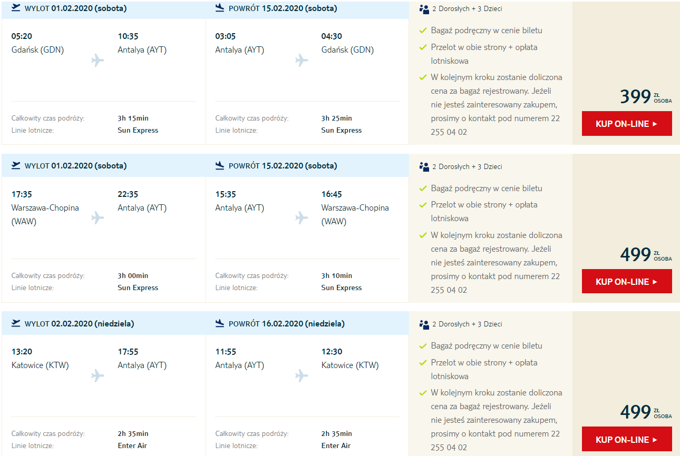Click the plane icon between Antalya and Warszawa-Chopina
This screenshot has height=456, width=680.
point(302,217)
